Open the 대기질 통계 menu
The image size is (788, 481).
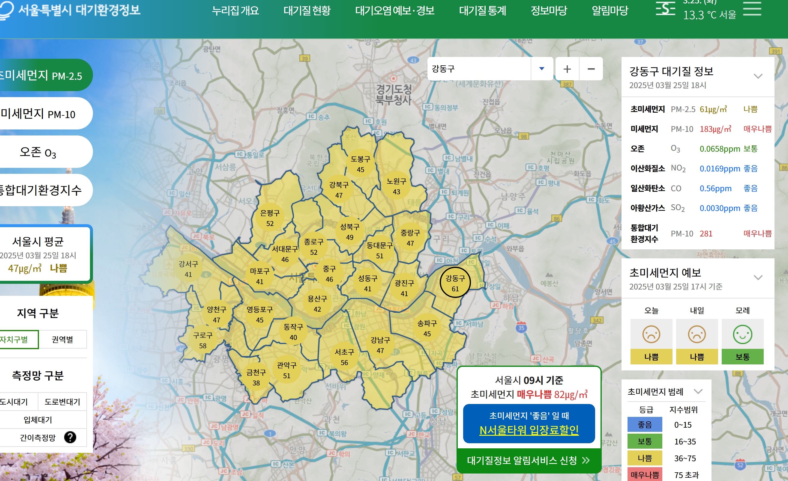[483, 10]
